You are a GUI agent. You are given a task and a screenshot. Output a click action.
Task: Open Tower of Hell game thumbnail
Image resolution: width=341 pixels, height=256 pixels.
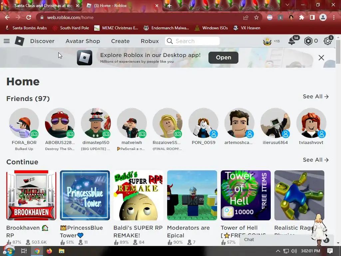pos(246,195)
